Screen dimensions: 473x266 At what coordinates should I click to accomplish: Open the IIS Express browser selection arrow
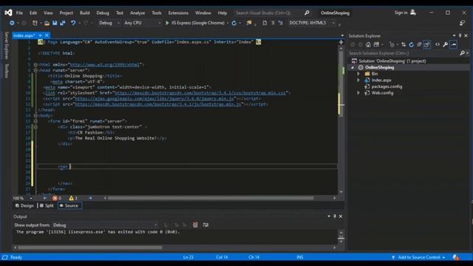tap(228, 23)
